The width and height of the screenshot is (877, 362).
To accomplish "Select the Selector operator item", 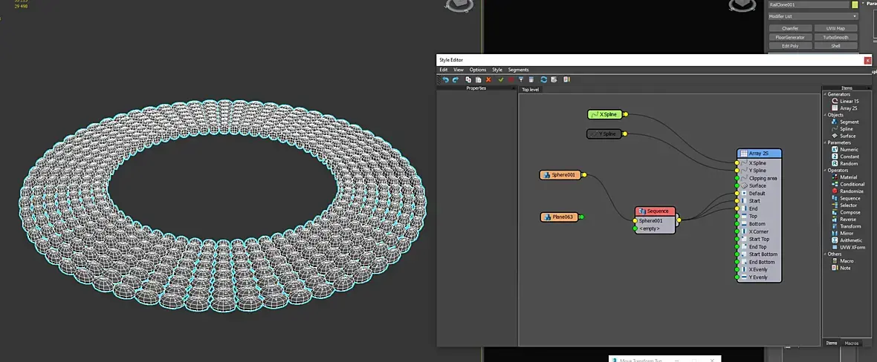I will (844, 205).
